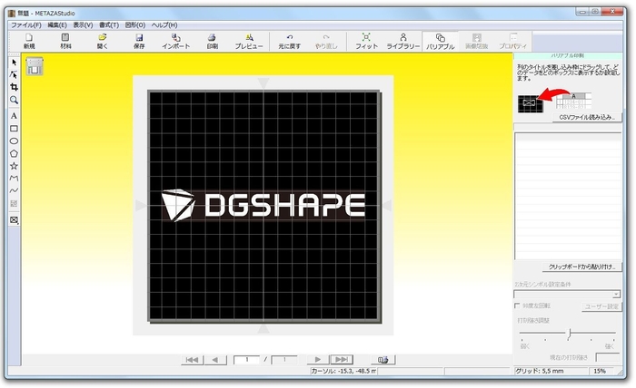This screenshot has width=636, height=388.
Task: Select the text tool (A) in left toolbox
Action: (14, 116)
